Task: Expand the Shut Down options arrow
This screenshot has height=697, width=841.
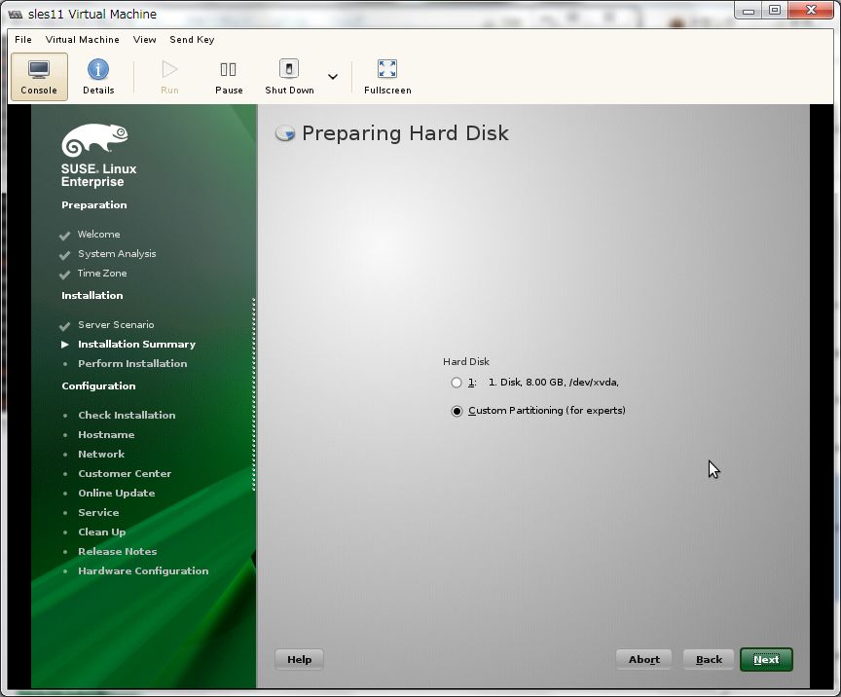Action: coord(333,77)
